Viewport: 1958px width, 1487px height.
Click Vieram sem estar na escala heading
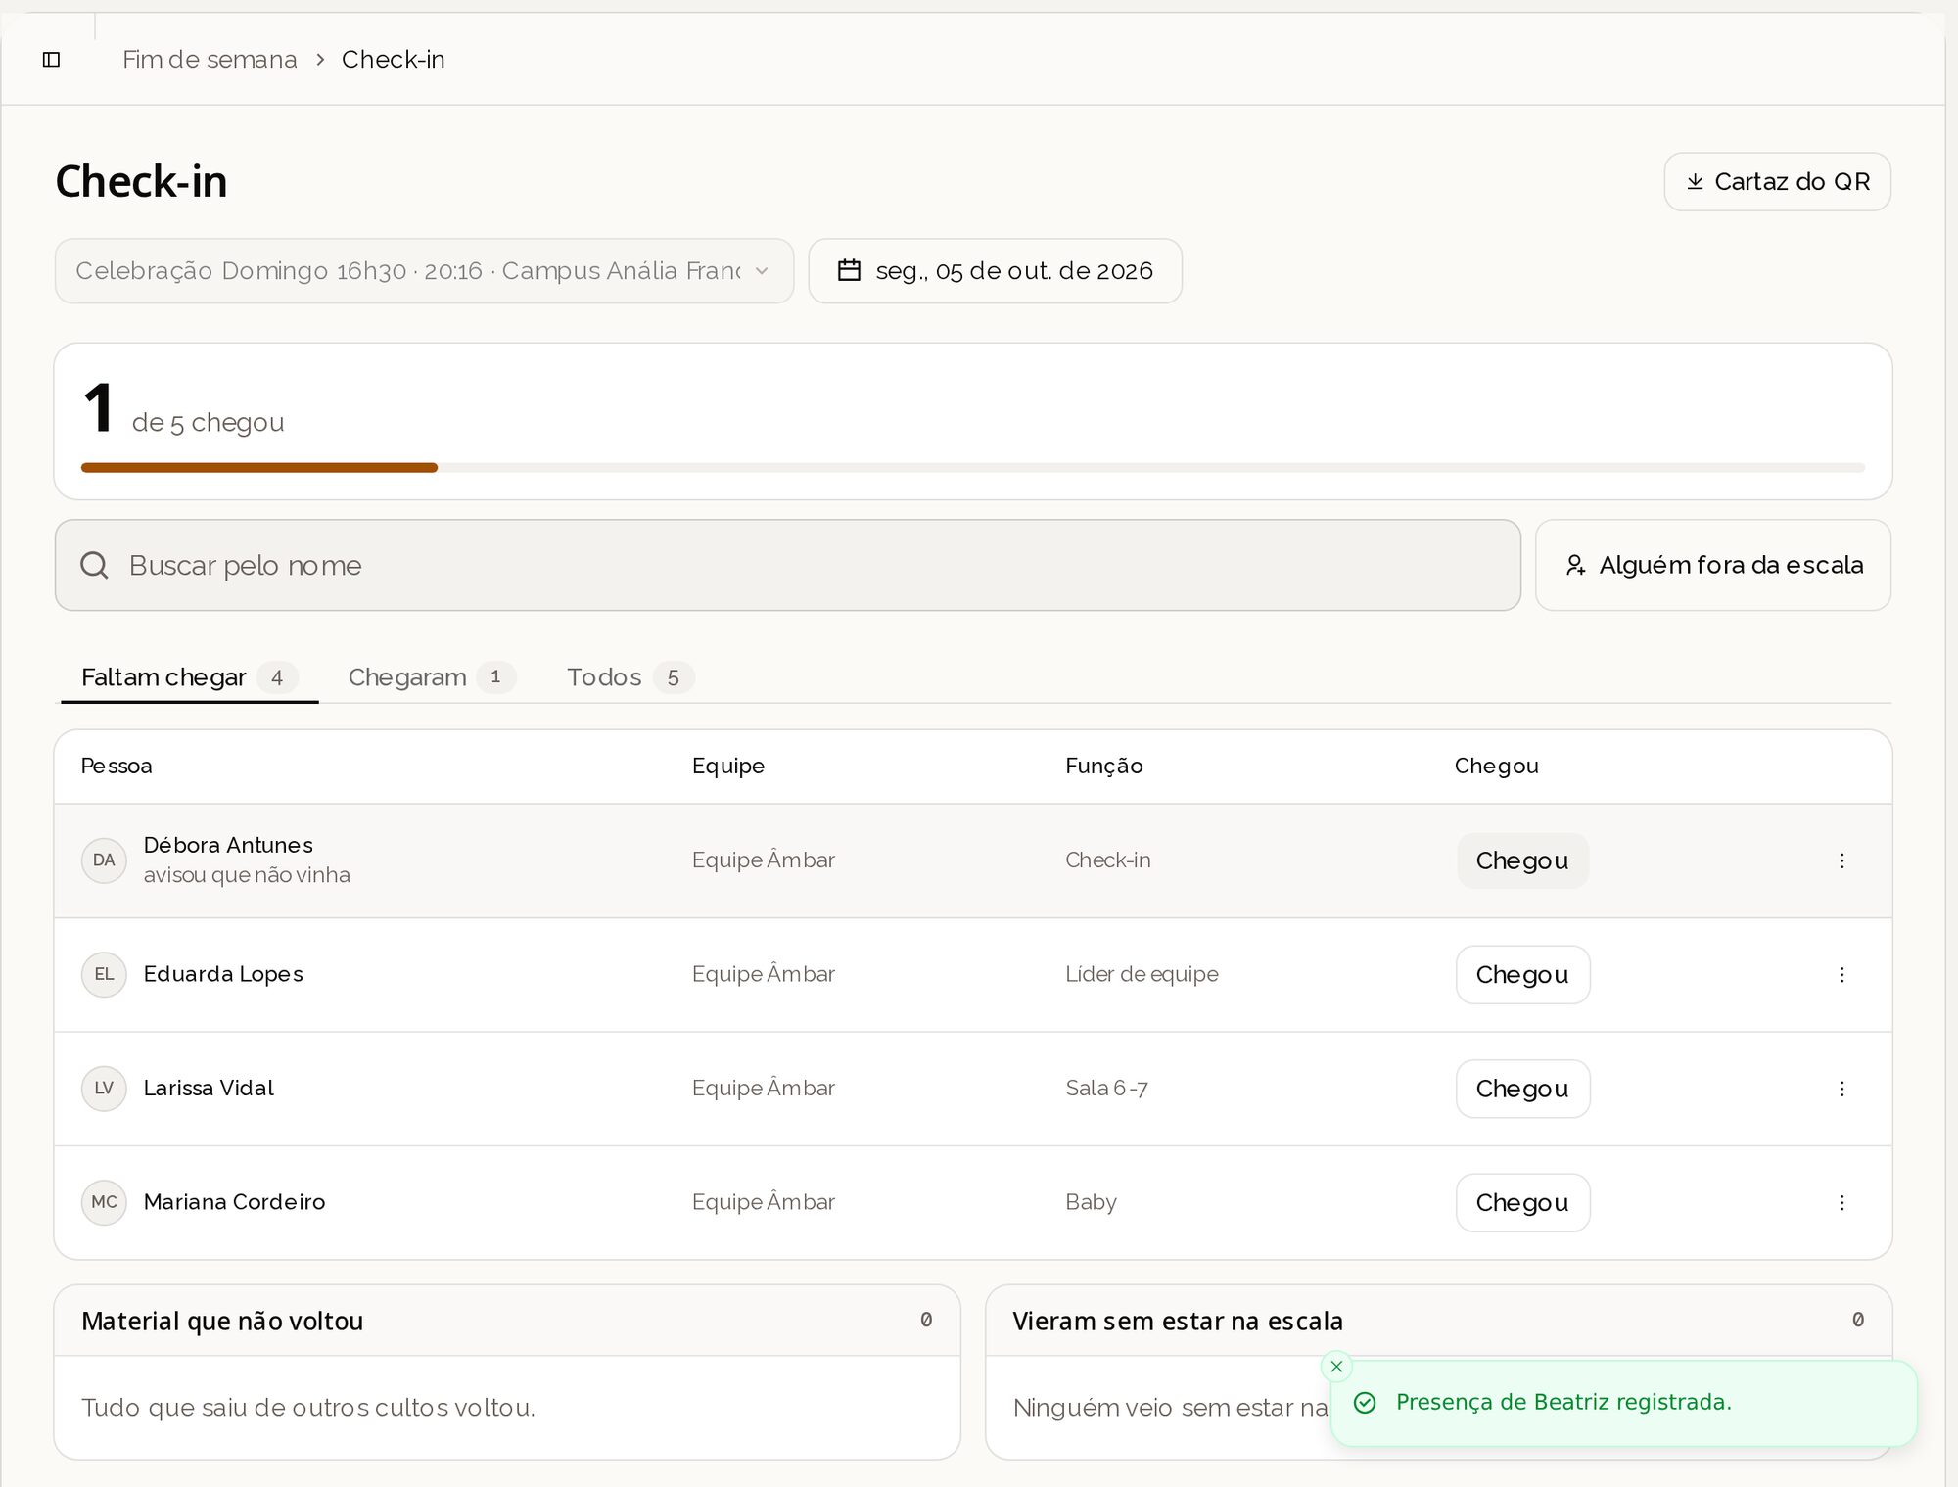point(1178,1322)
